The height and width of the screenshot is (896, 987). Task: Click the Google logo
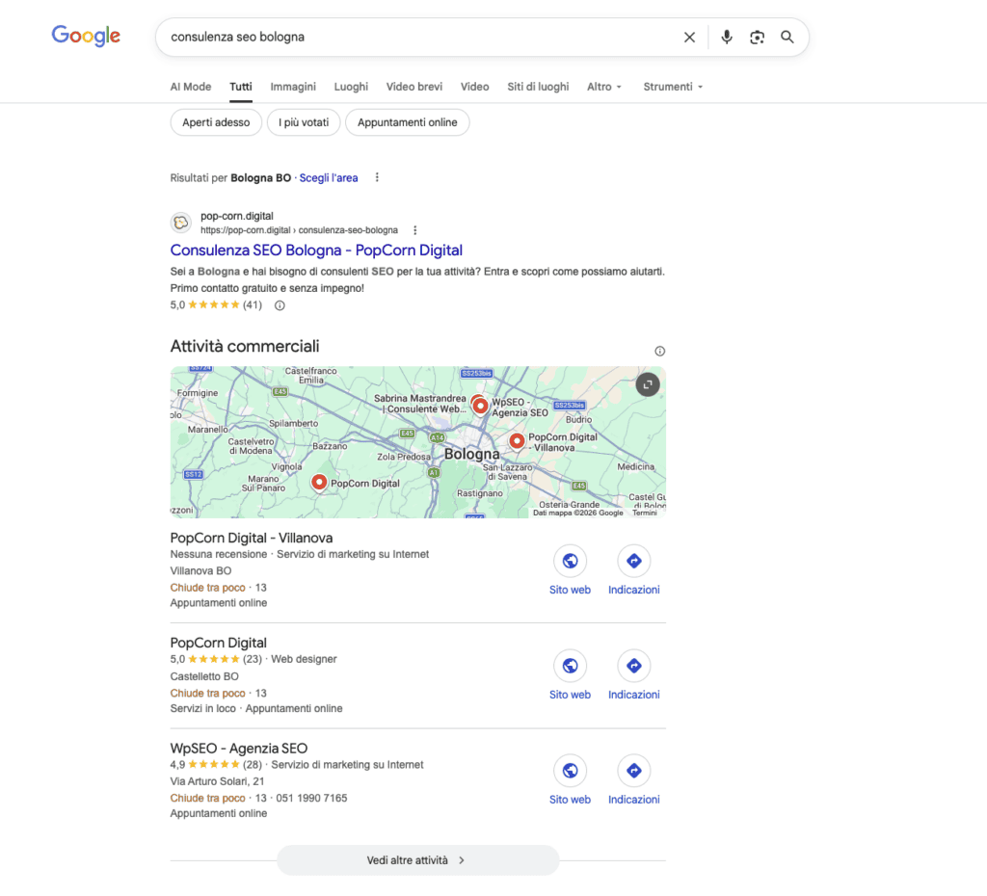(86, 36)
